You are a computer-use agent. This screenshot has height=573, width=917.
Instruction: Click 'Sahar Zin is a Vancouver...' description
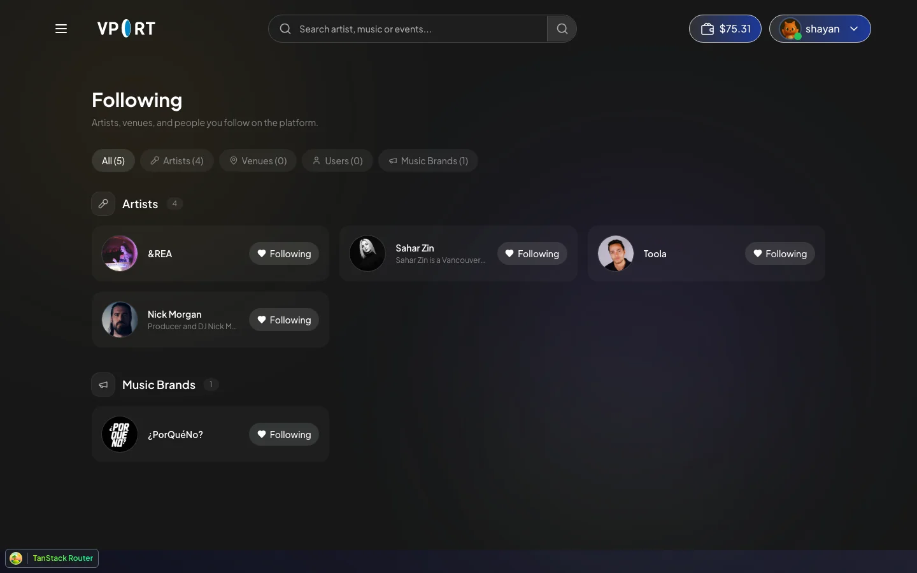440,260
